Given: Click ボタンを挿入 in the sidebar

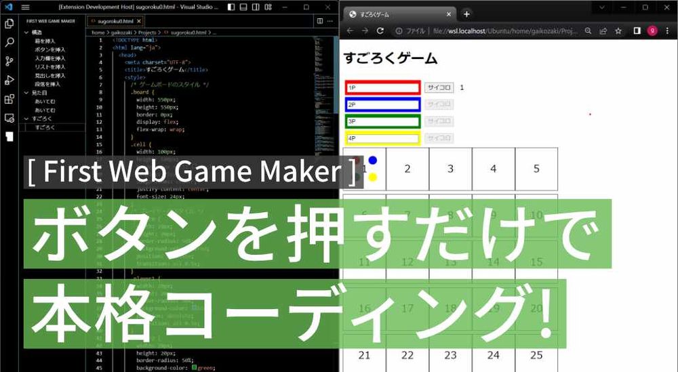Looking at the screenshot, I should (50, 49).
